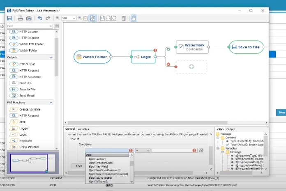
Task: Select the Save to File node on the canvas
Action: point(246,47)
